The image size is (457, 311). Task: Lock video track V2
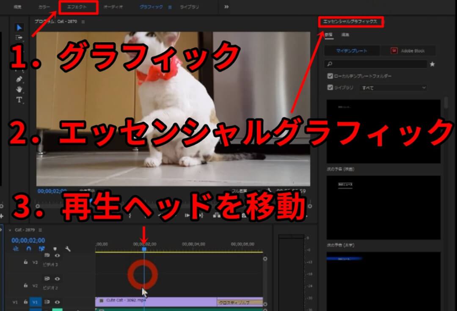click(26, 285)
